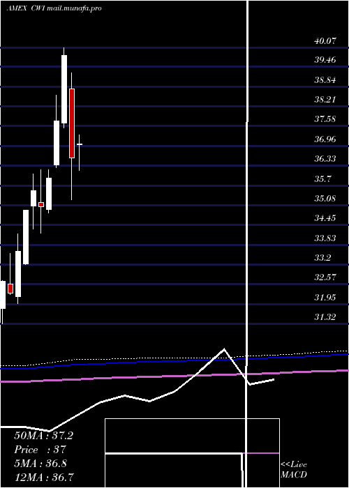Select the 33.2 price axis label
The height and width of the screenshot is (488, 349).
[322, 258]
